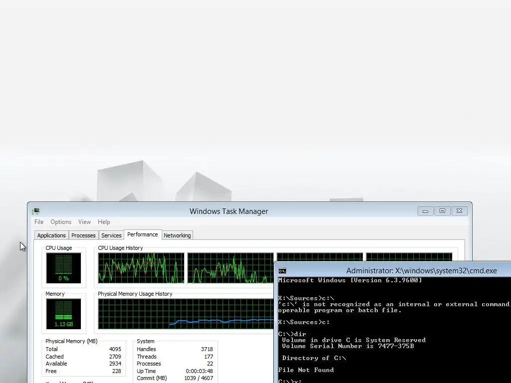Viewport: 511px width, 383px height.
Task: Click the System group label
Action: (x=146, y=341)
